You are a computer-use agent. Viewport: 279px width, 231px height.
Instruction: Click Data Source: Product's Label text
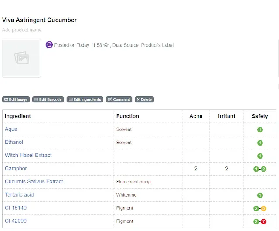[143, 45]
